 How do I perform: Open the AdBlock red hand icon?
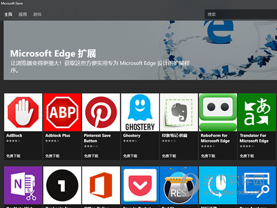pos(23,112)
